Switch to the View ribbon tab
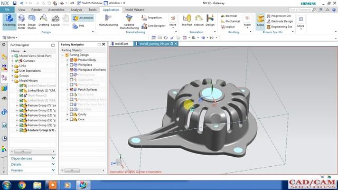 22,9
